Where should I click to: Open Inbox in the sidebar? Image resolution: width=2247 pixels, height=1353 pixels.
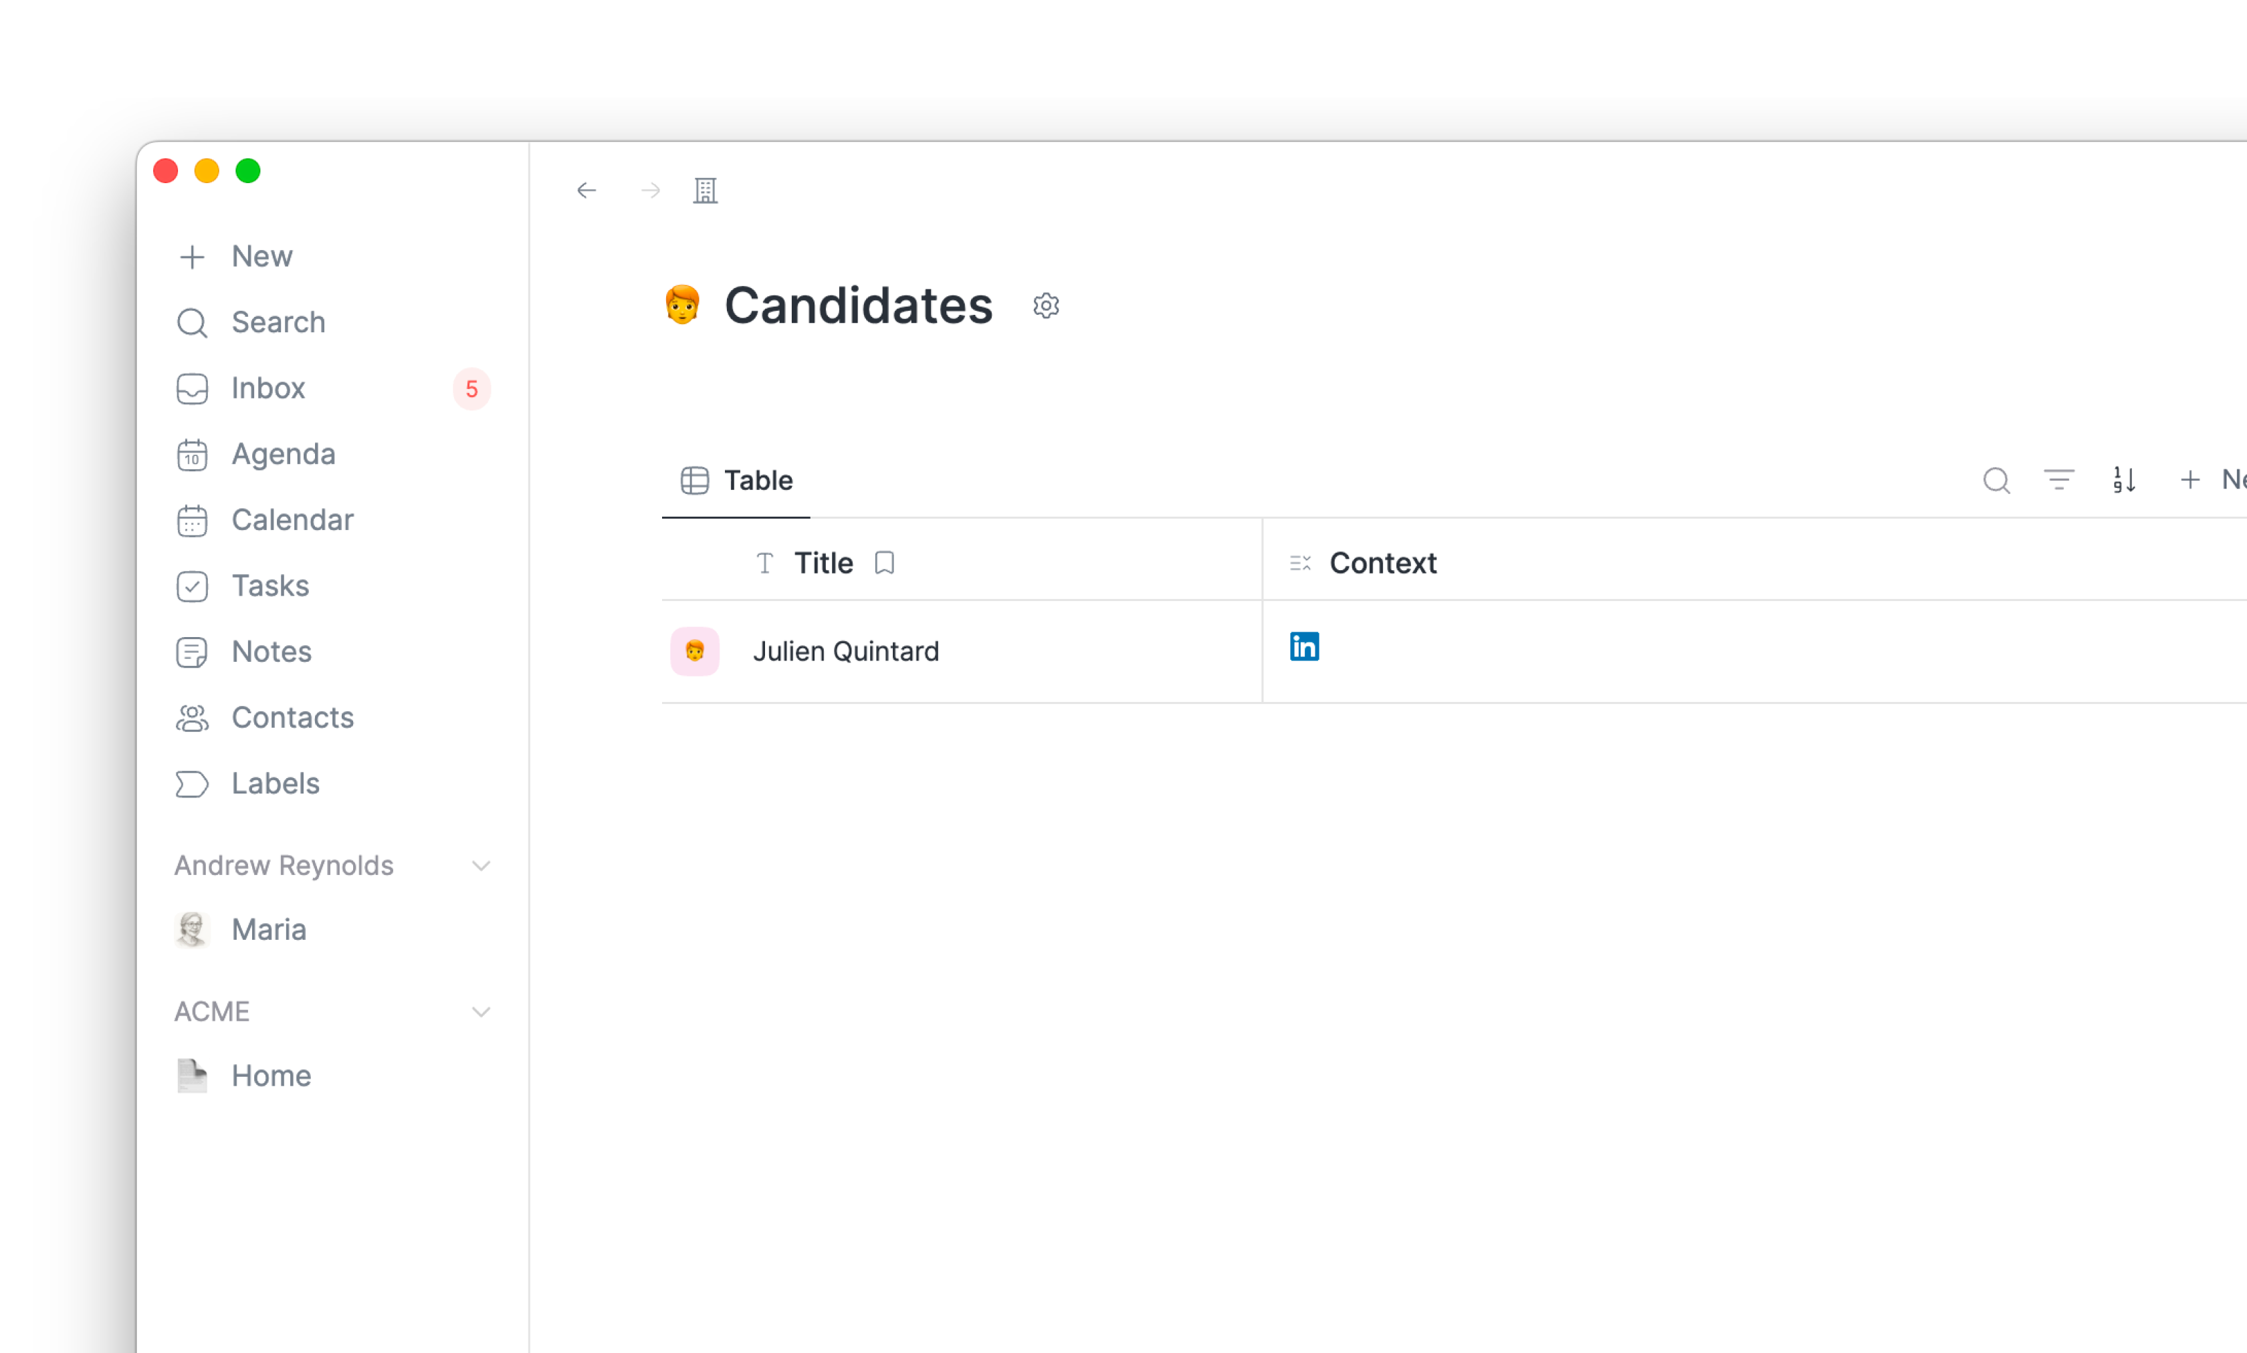click(333, 388)
